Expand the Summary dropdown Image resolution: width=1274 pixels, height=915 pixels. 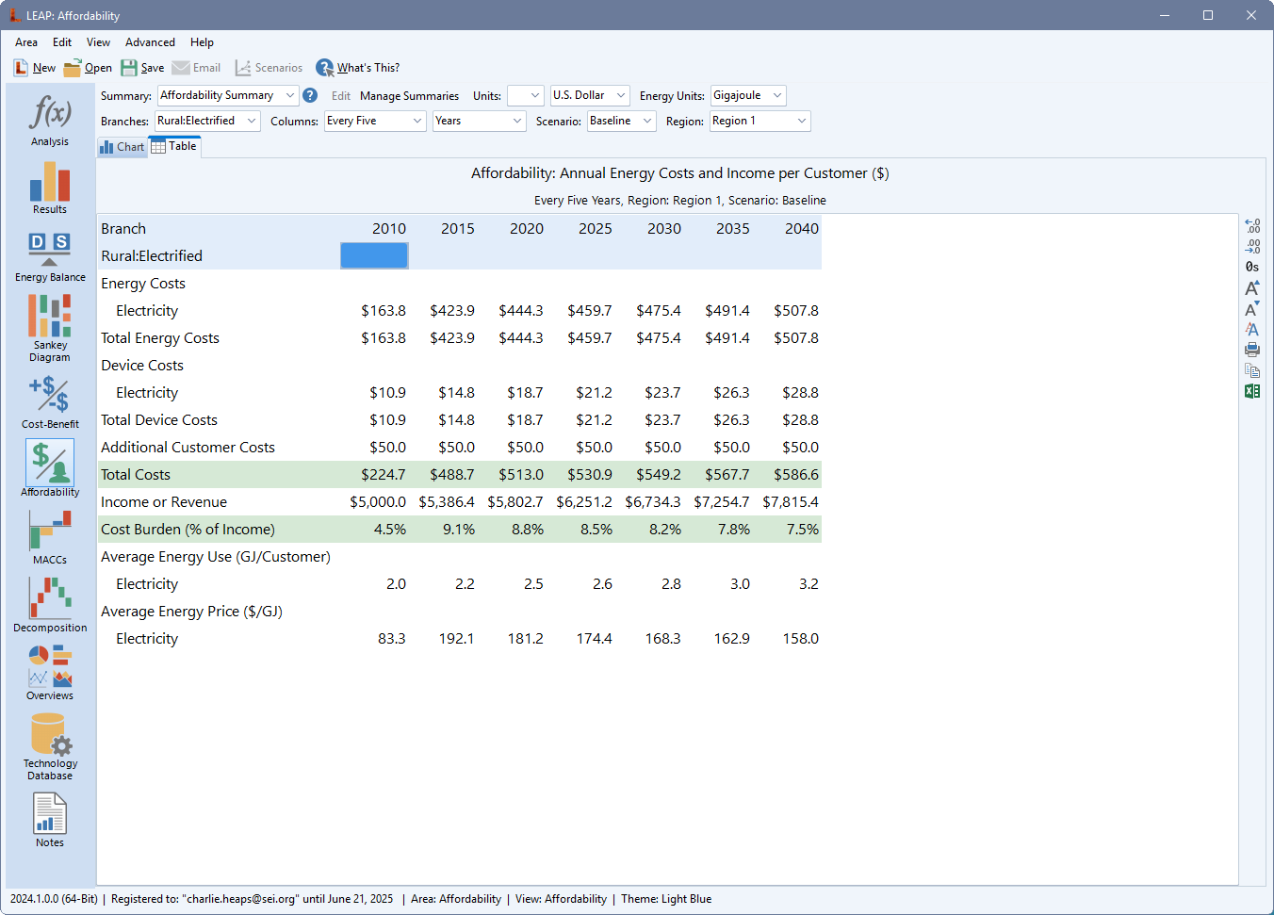289,95
